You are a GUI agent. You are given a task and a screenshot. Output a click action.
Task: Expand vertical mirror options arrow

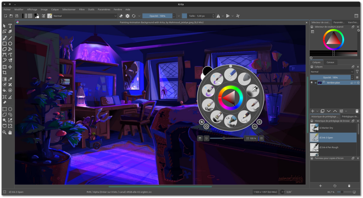click(233, 16)
